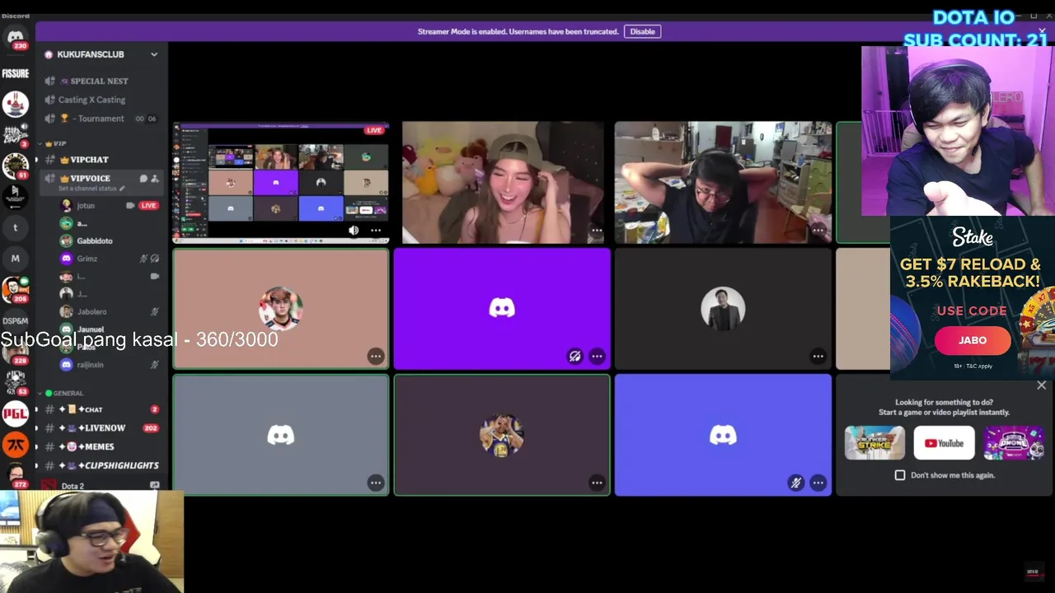The width and height of the screenshot is (1055, 593).
Task: Click pencil icon next to Set a channel status
Action: 123,189
